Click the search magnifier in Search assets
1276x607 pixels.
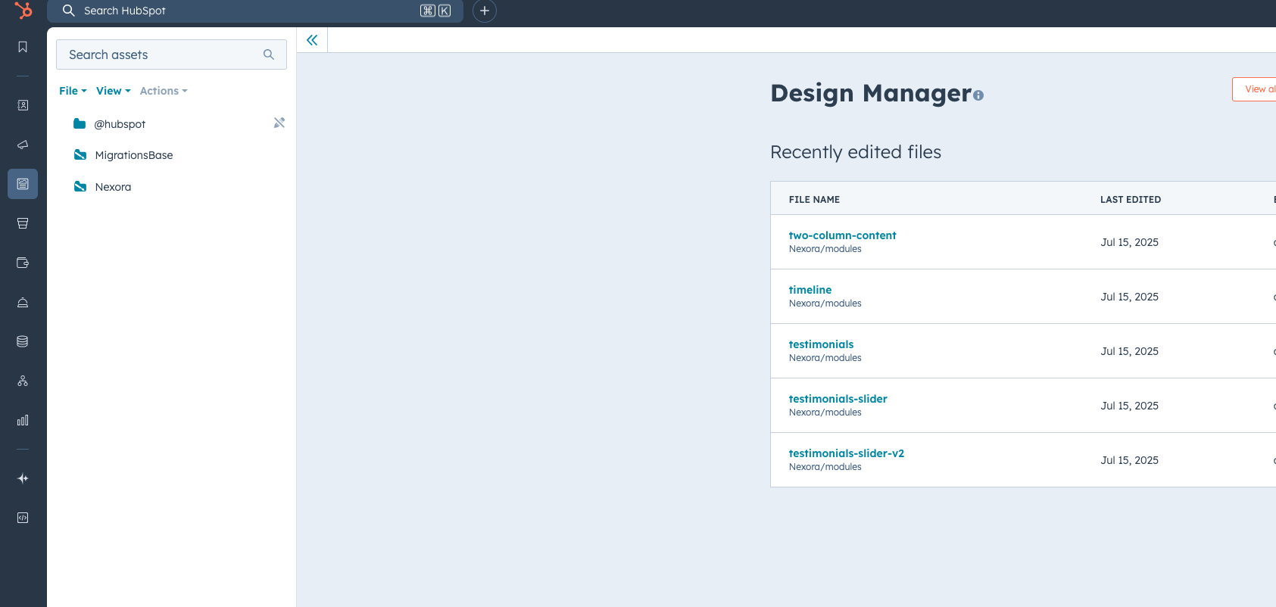269,54
